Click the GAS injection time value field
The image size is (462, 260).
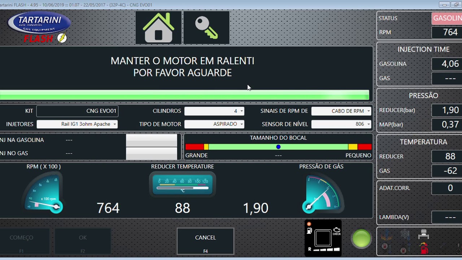tap(447, 78)
